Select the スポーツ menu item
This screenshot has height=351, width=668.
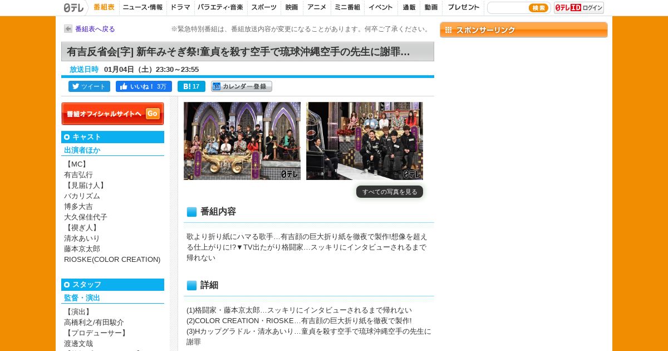[263, 7]
